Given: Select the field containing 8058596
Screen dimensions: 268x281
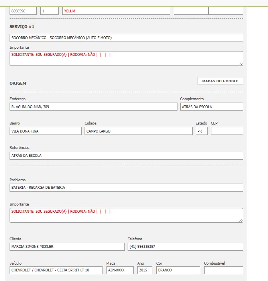Looking at the screenshot, I should (x=23, y=11).
